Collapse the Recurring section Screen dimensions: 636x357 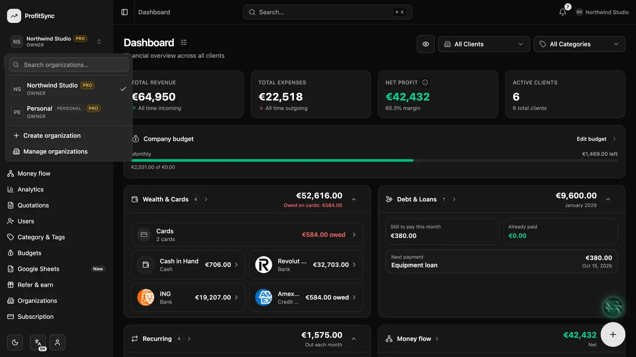(x=354, y=339)
